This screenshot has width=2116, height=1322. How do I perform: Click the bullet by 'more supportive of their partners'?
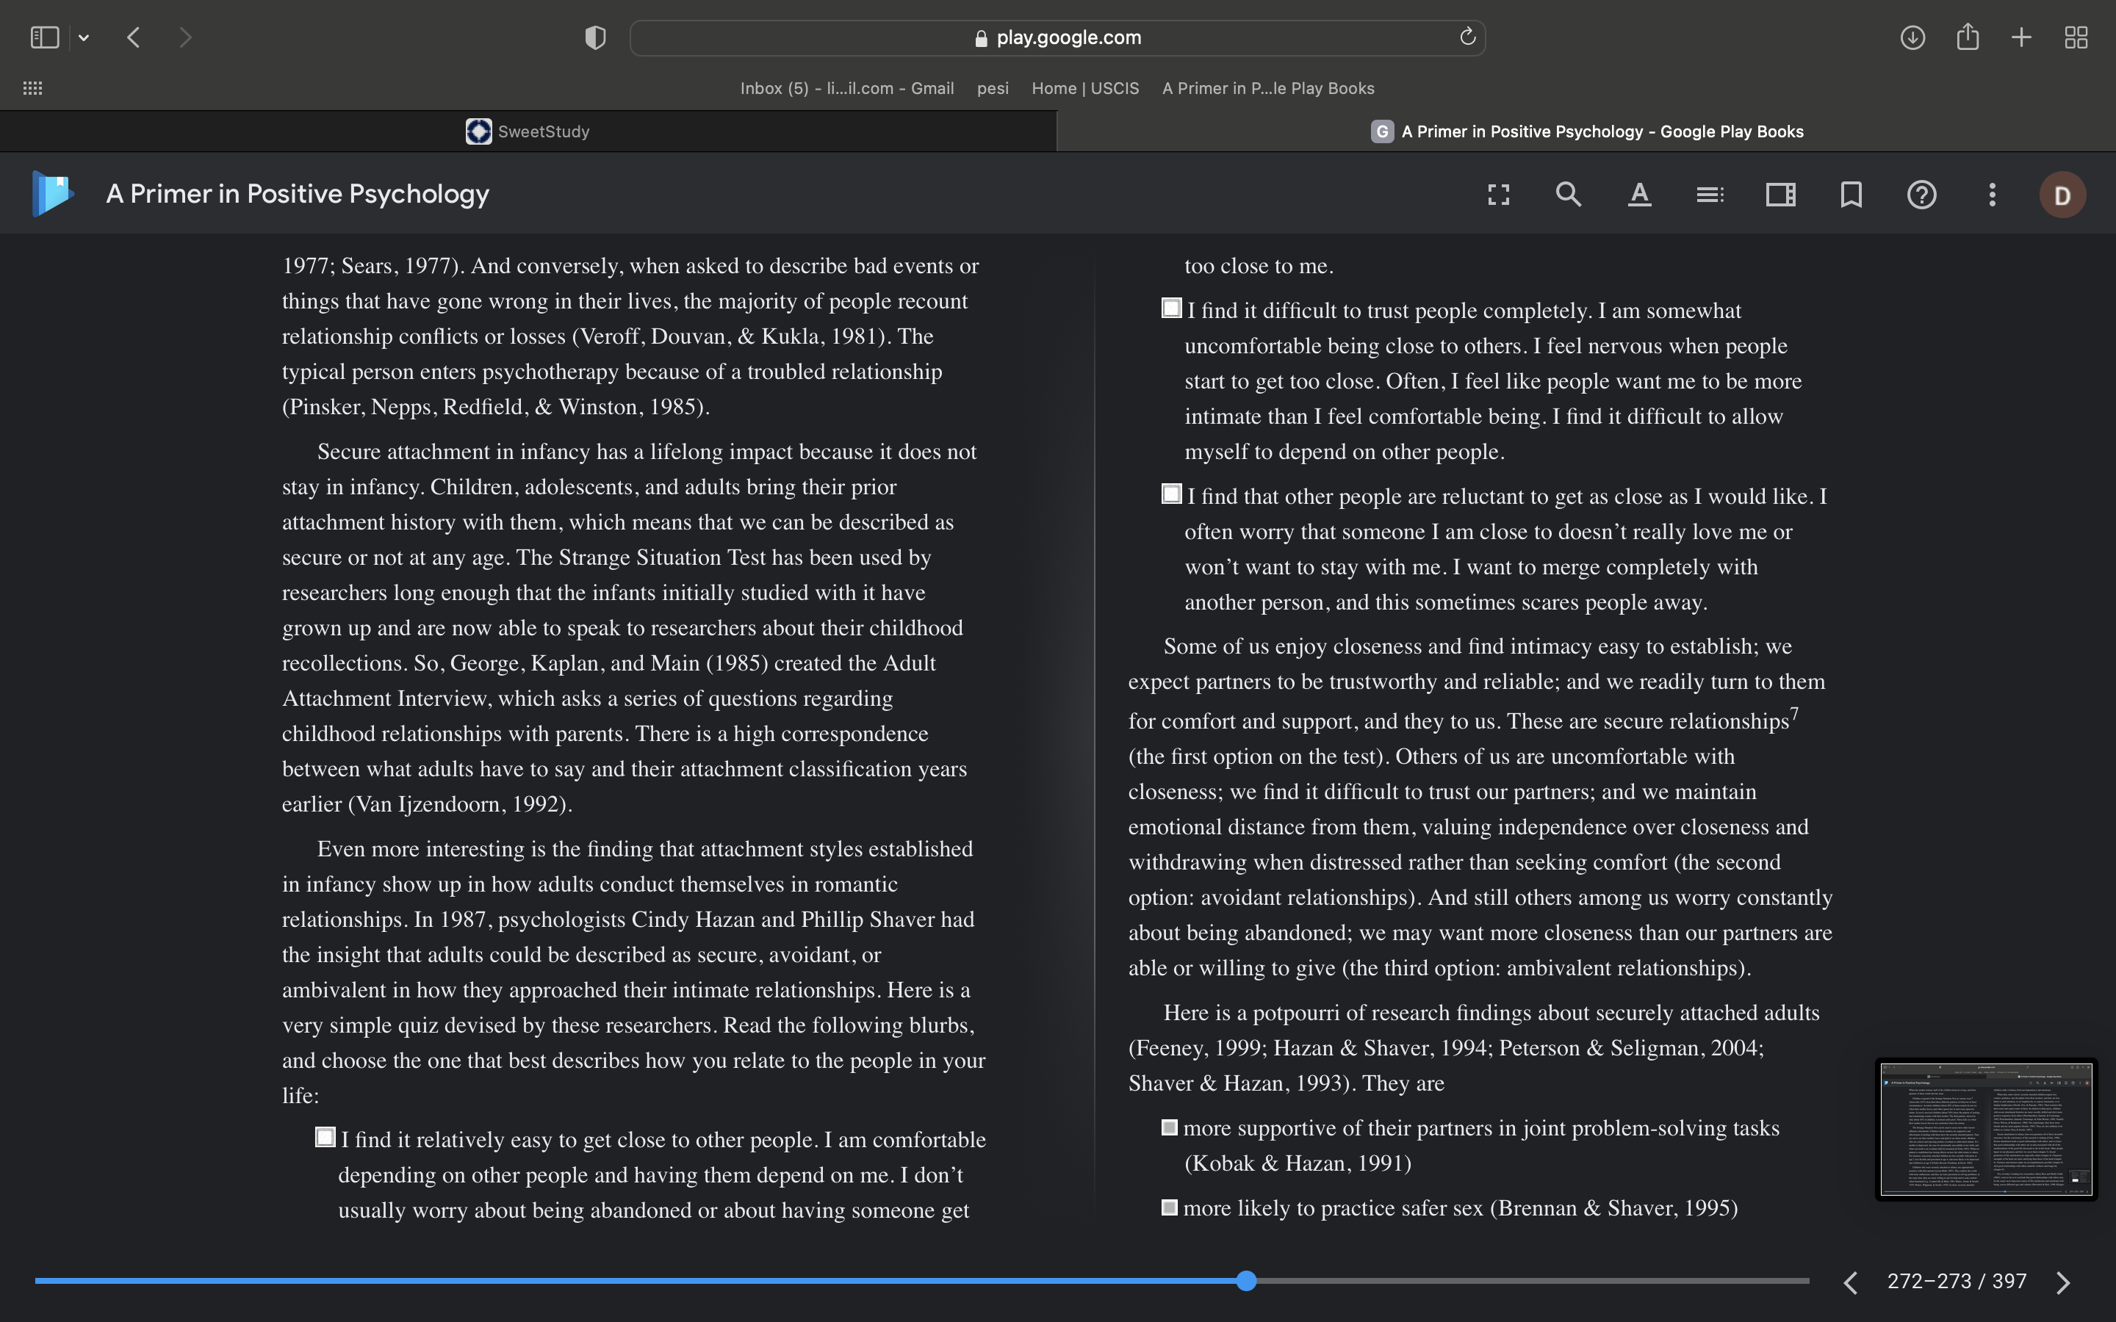(1169, 1127)
